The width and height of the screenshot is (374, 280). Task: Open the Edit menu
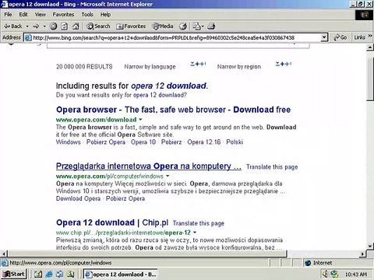tap(23, 15)
